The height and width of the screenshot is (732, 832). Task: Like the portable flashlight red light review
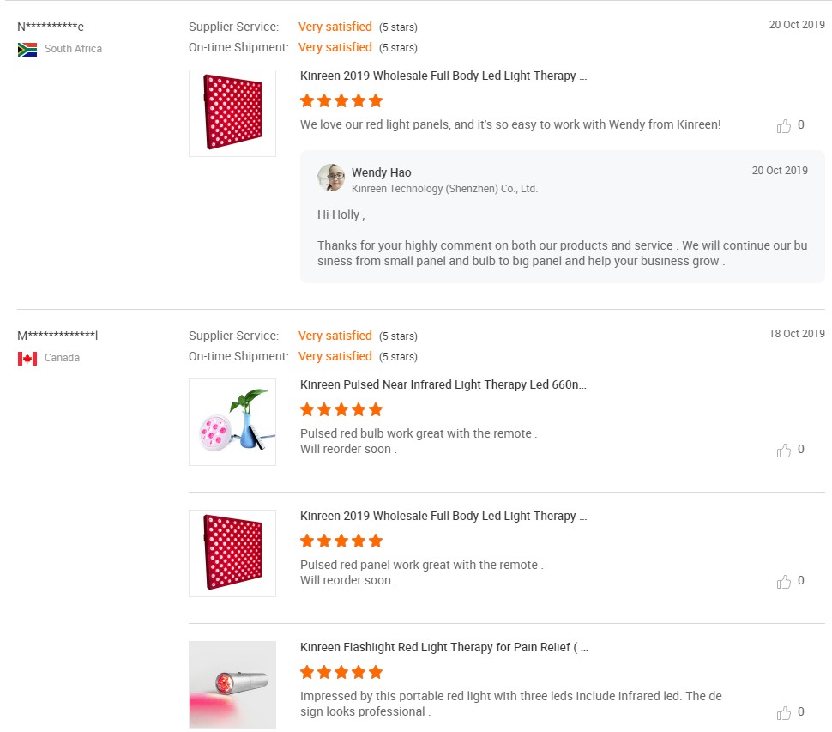(x=783, y=713)
